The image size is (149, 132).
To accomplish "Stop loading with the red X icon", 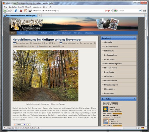I will [21, 11].
